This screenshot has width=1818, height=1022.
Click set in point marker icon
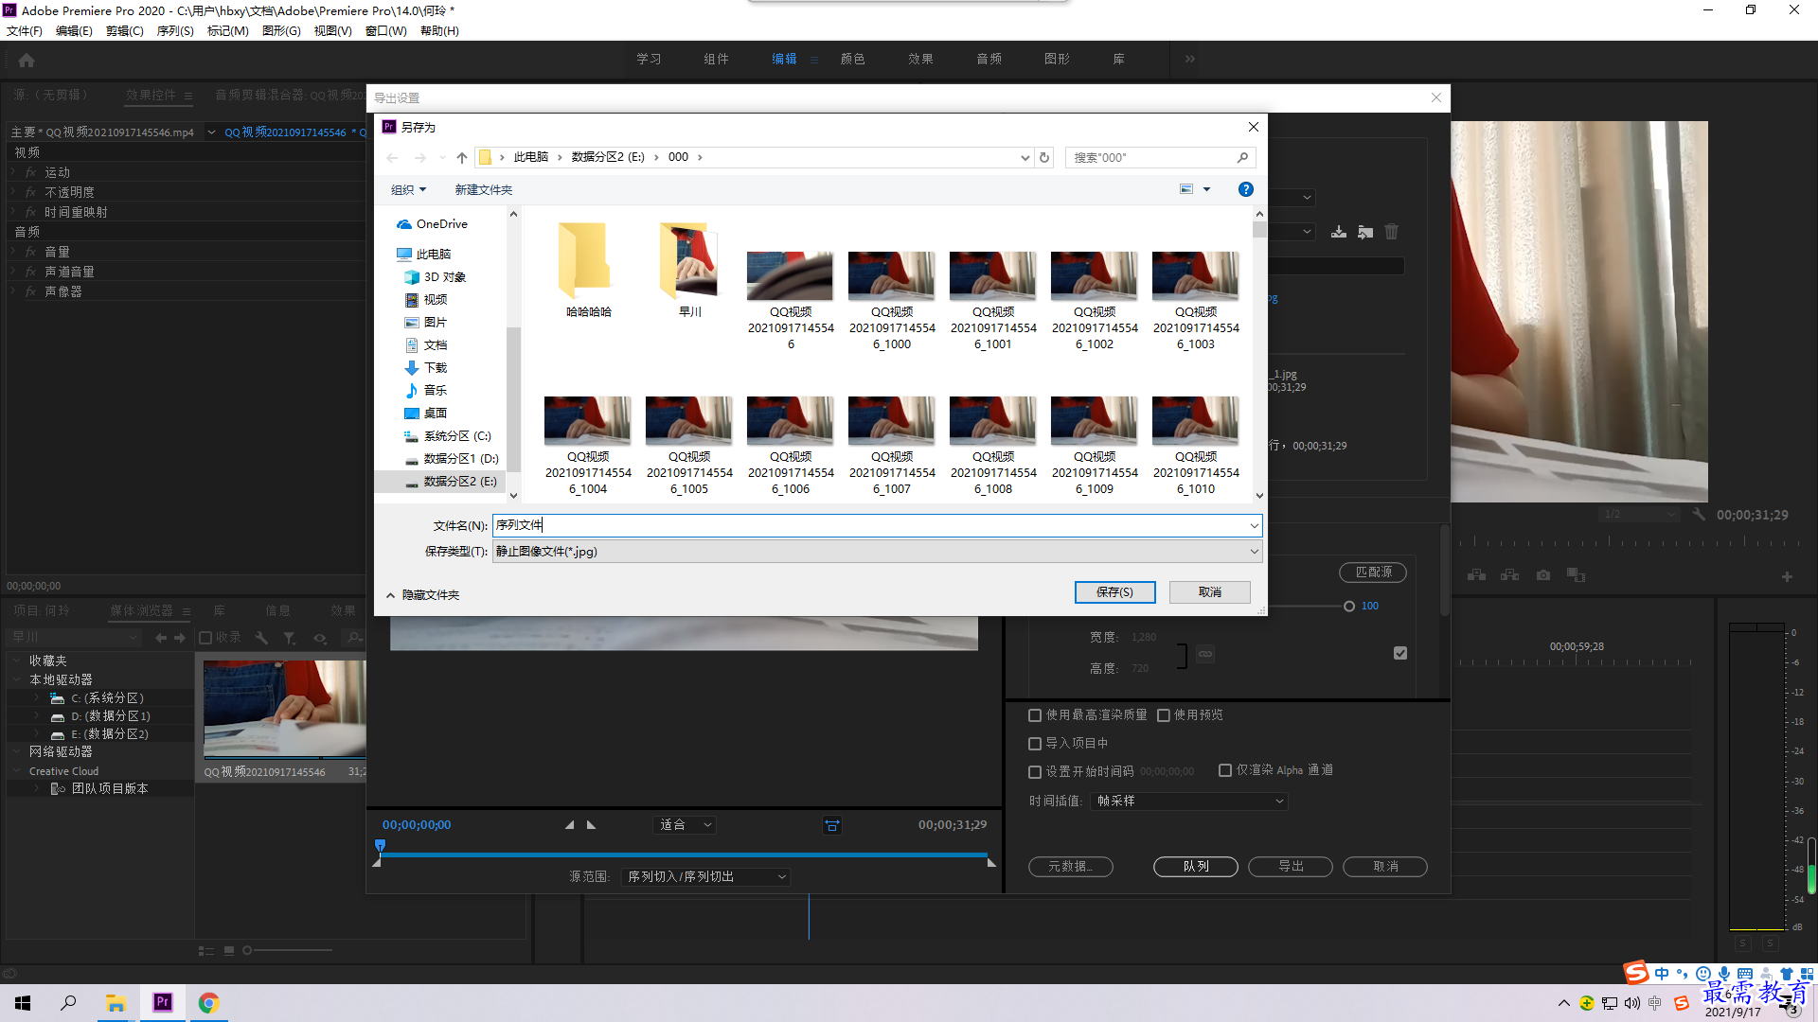point(569,825)
